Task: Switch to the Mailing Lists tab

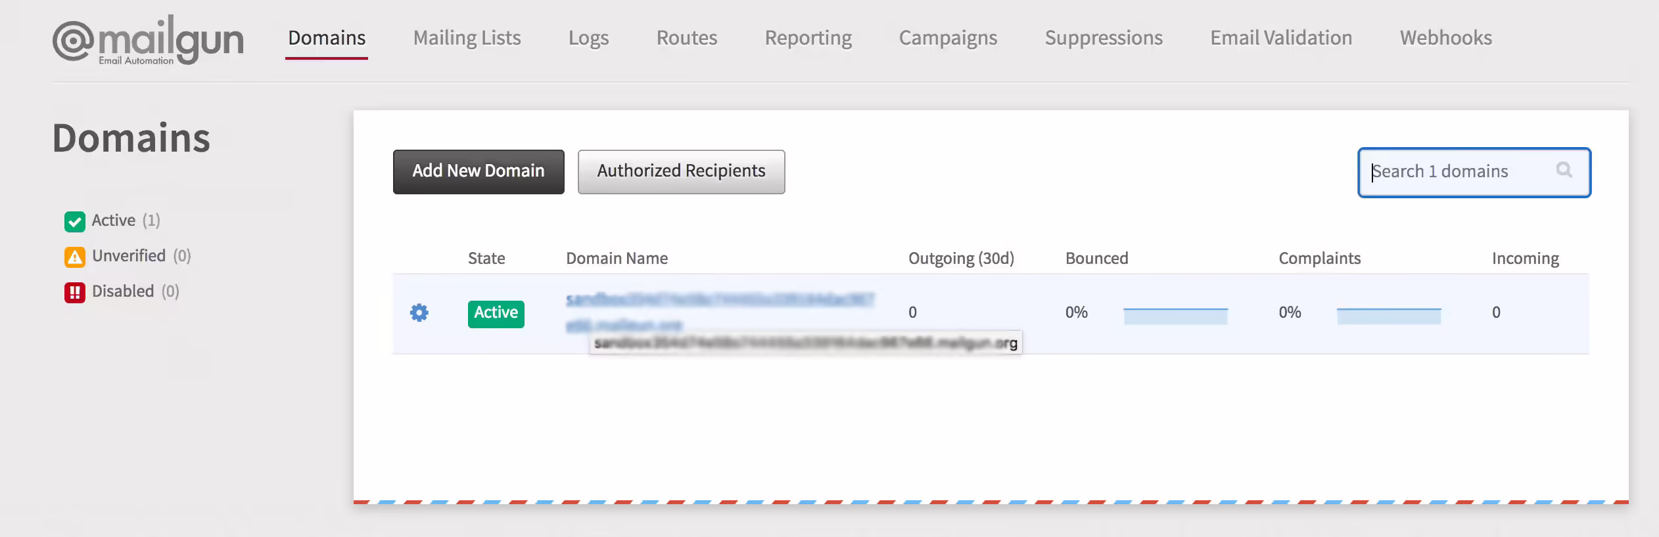Action: (467, 38)
